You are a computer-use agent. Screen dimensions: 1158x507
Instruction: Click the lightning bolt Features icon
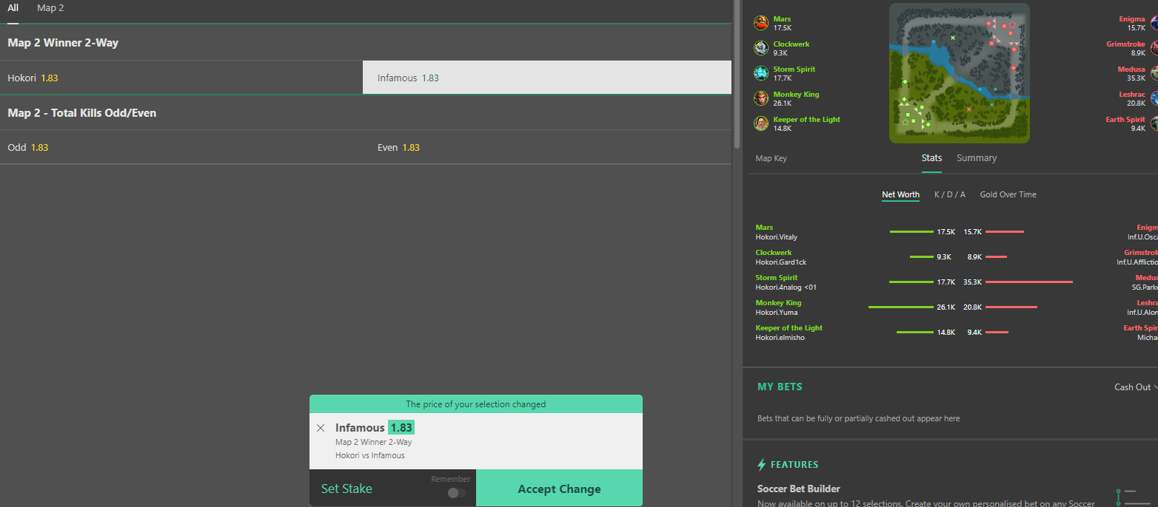[761, 465]
